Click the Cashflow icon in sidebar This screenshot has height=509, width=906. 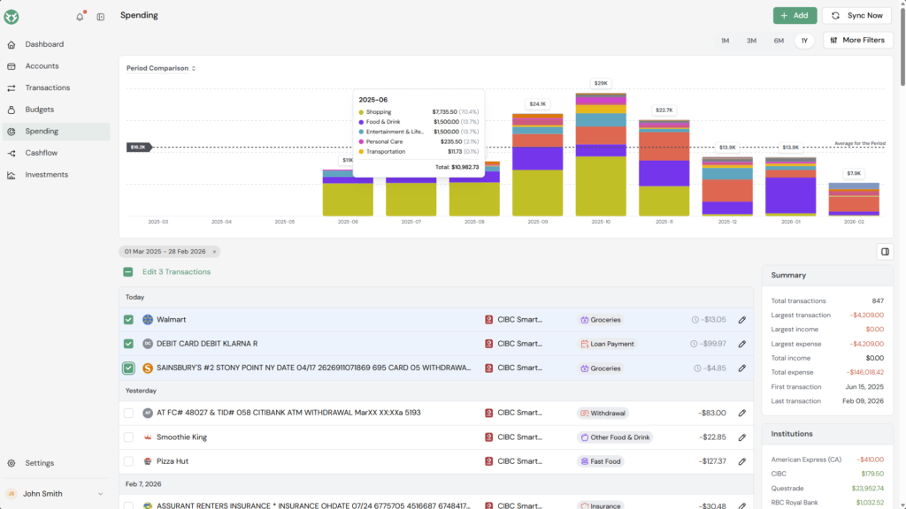[12, 153]
